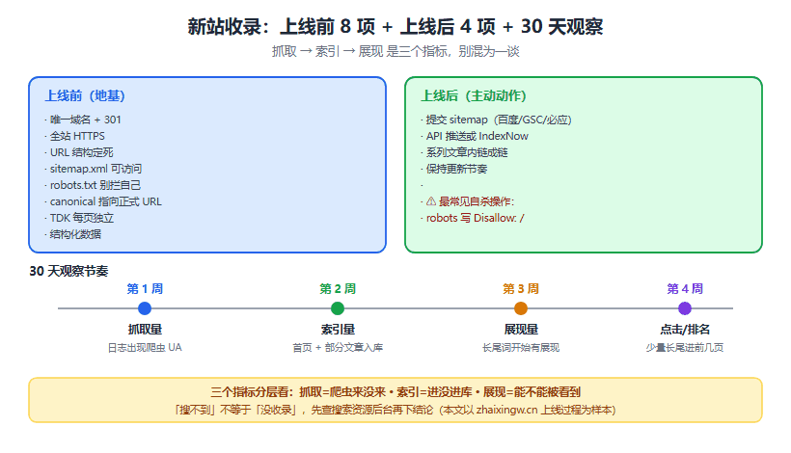
Task: Click the '上线后（主动动作）' heading
Action: [x=474, y=95]
